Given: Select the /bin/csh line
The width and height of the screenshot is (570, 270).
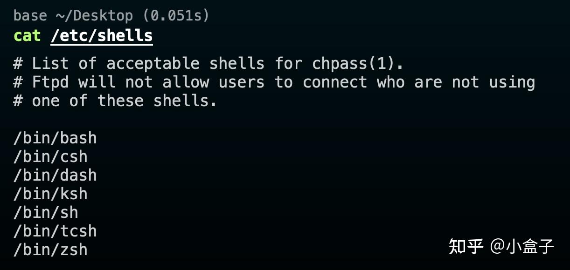Looking at the screenshot, I should pos(50,157).
